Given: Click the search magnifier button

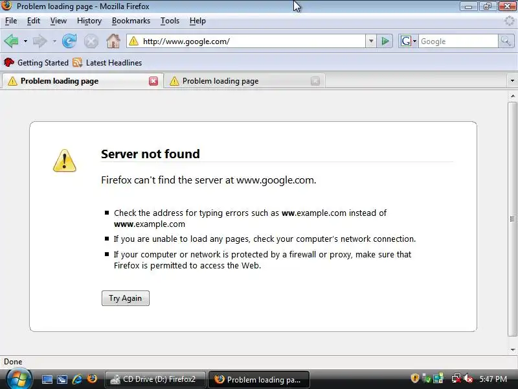Looking at the screenshot, I should [x=506, y=41].
